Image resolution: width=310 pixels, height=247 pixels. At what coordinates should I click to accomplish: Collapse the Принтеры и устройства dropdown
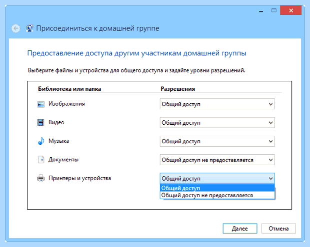(x=217, y=178)
